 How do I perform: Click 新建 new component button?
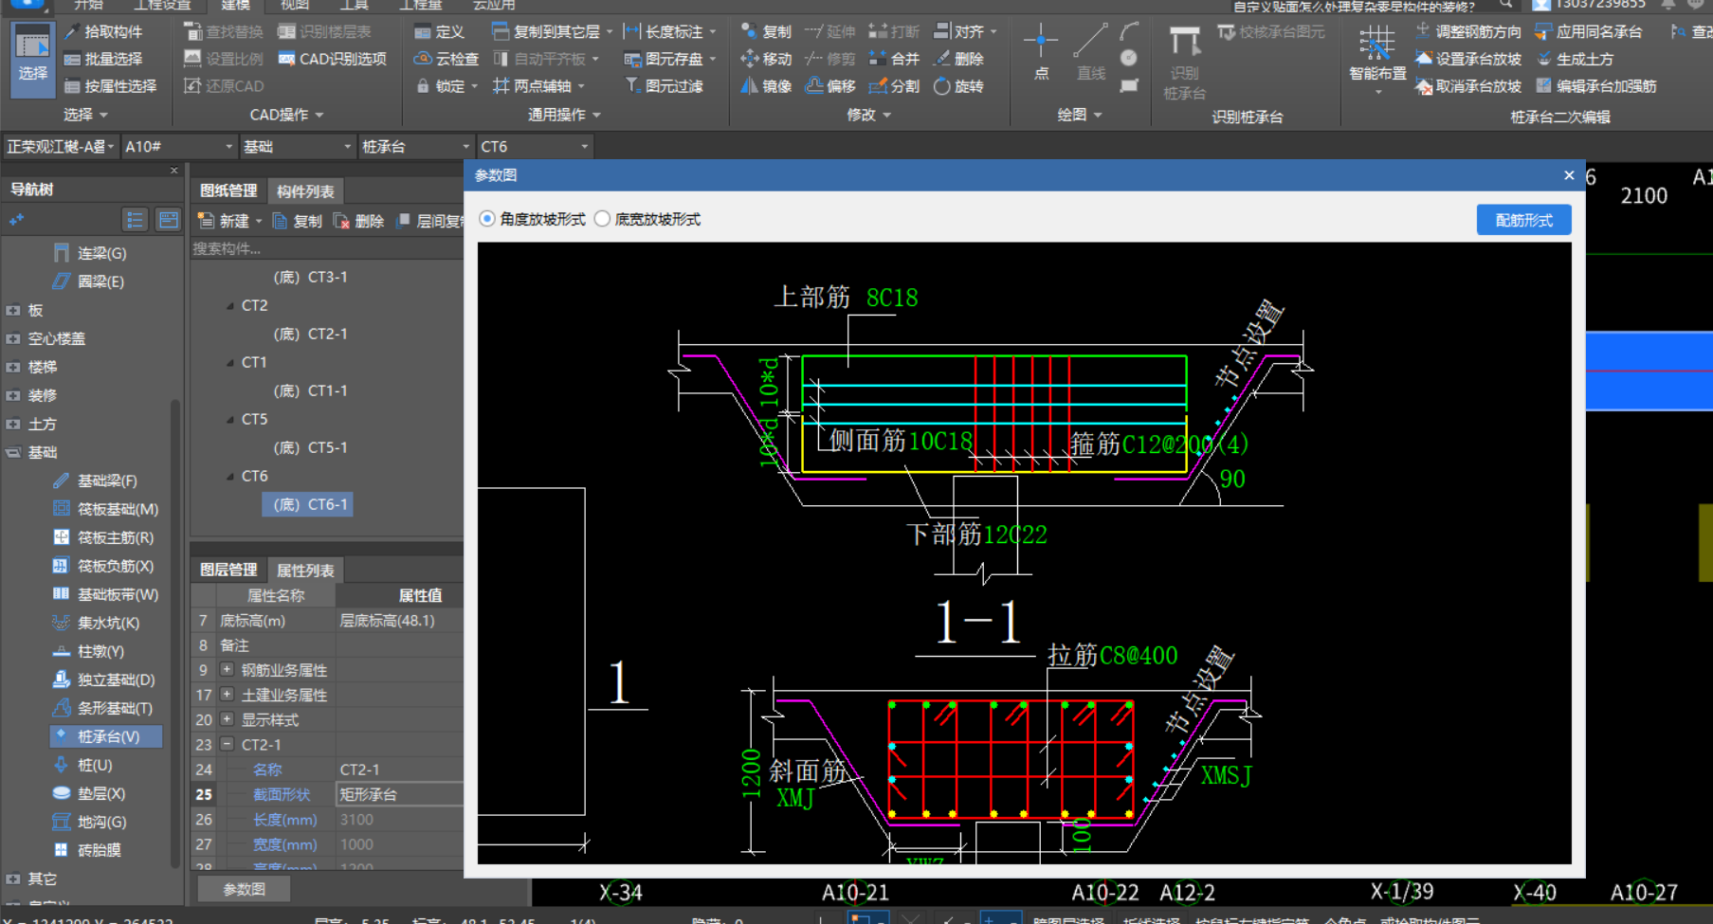coord(228,221)
